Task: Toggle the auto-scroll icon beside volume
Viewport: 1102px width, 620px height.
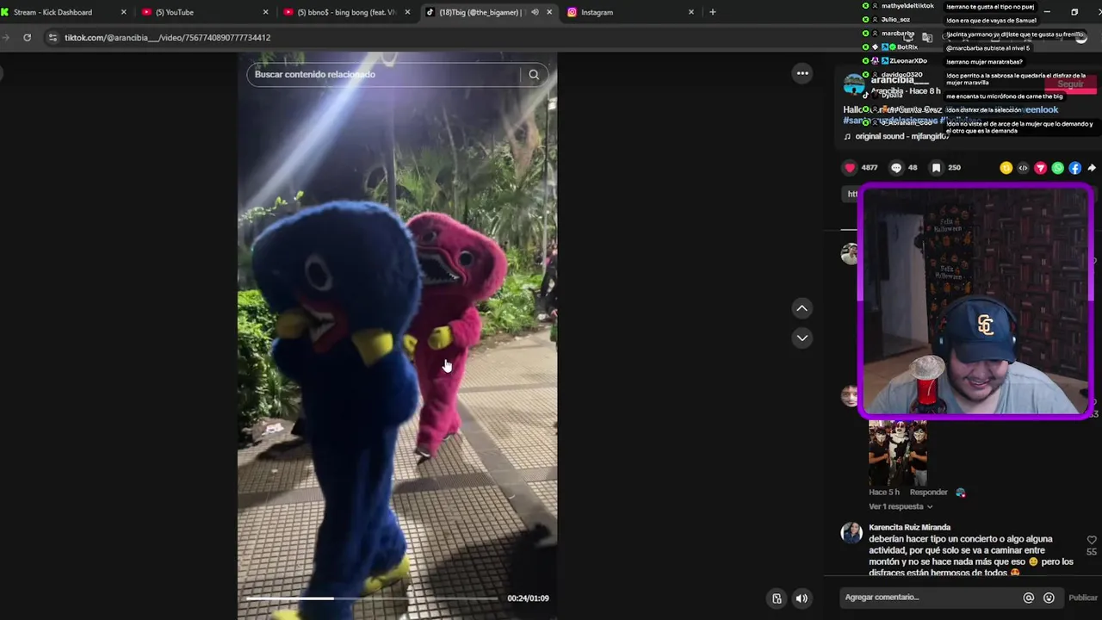Action: (x=777, y=598)
